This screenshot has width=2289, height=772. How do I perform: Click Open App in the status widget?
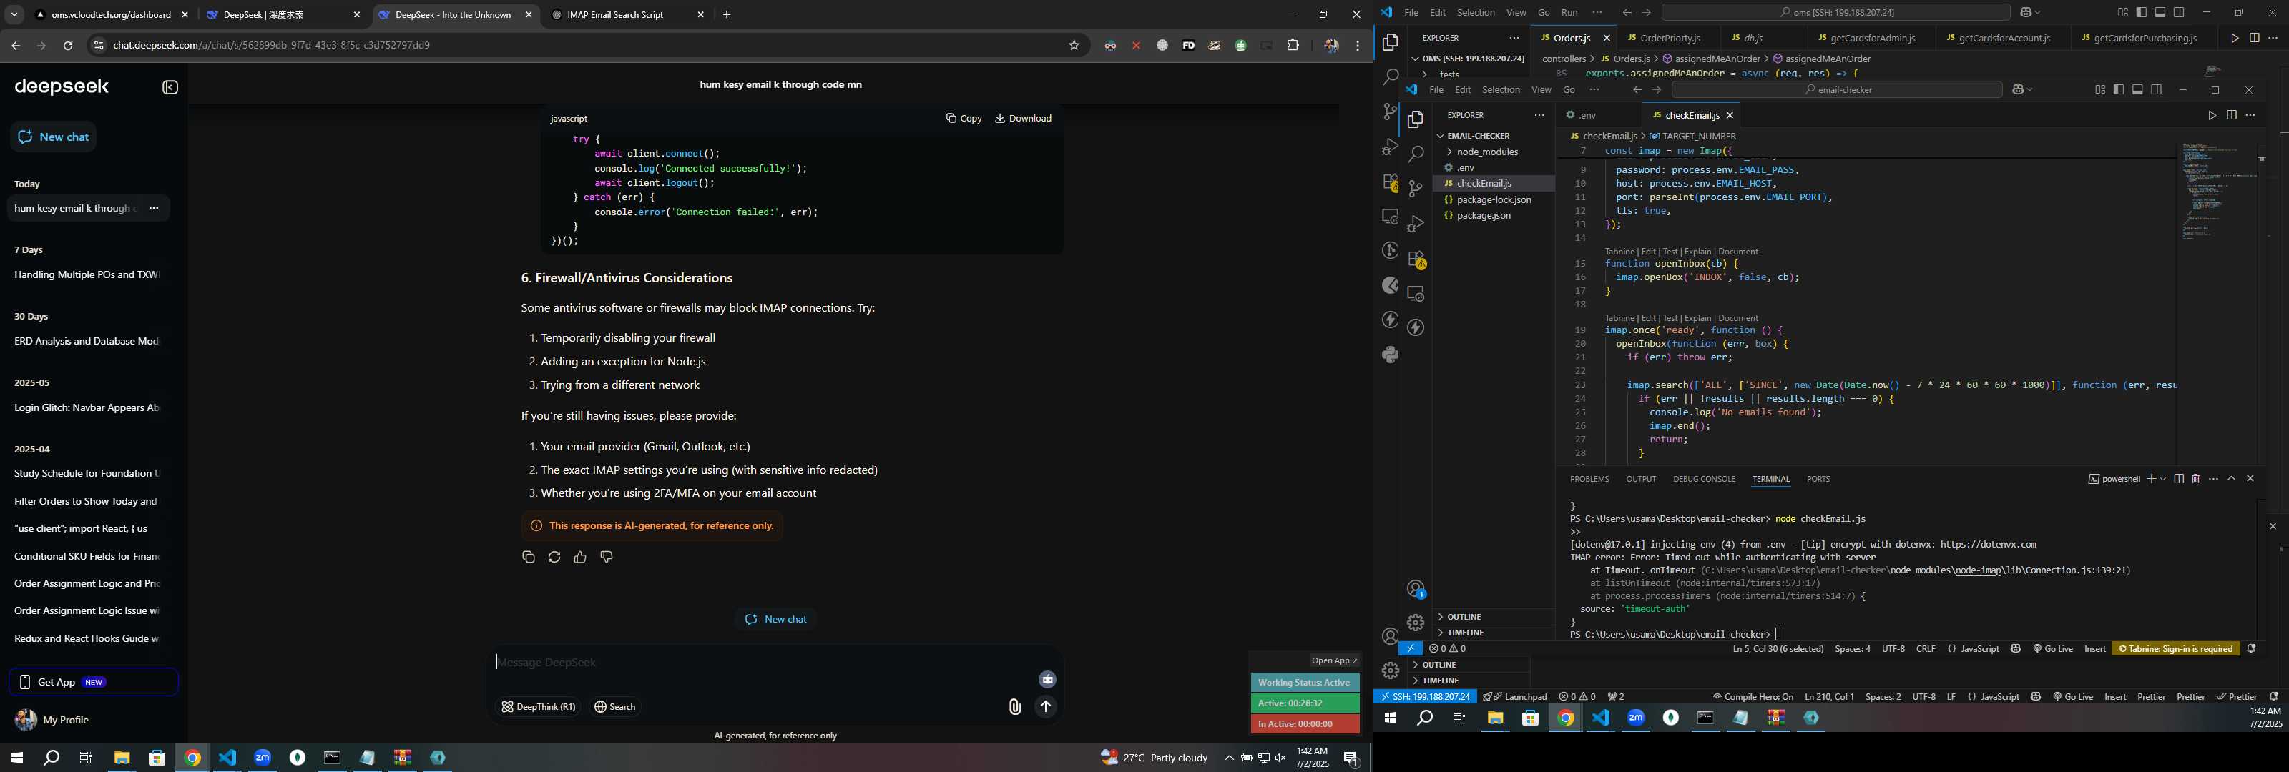click(1334, 661)
